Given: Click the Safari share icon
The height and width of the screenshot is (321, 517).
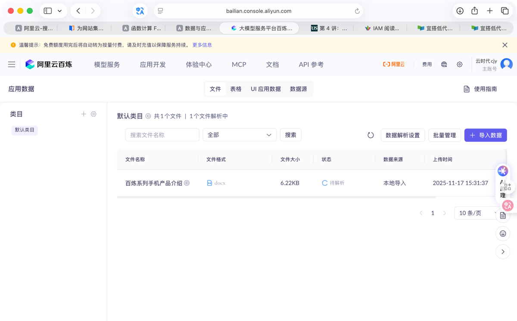Looking at the screenshot, I should pyautogui.click(x=475, y=11).
